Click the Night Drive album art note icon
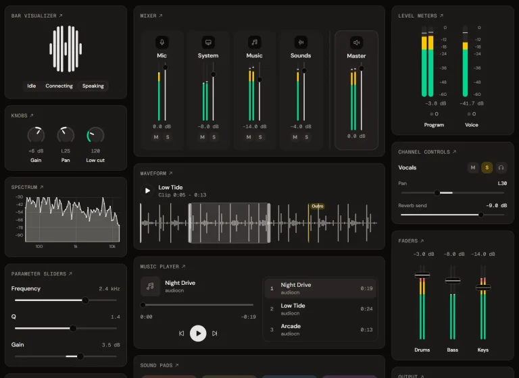Image resolution: width=519 pixels, height=378 pixels. [150, 286]
